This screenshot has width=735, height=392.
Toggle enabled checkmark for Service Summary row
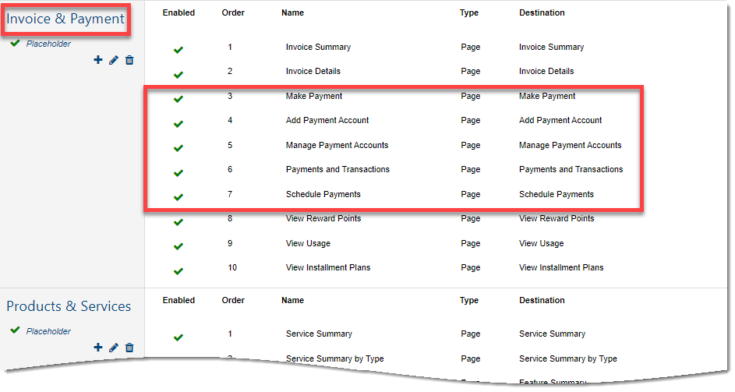[x=178, y=337]
